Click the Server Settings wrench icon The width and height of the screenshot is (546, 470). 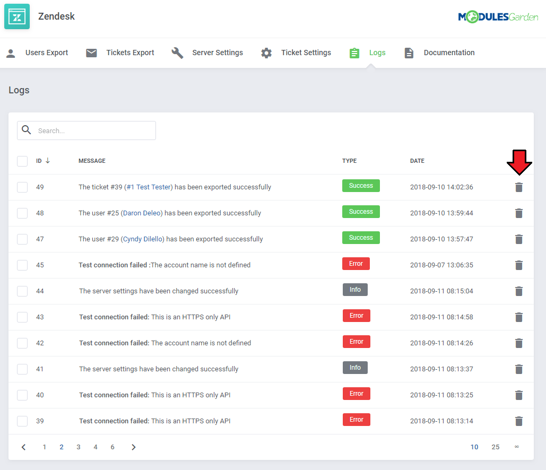click(x=177, y=53)
